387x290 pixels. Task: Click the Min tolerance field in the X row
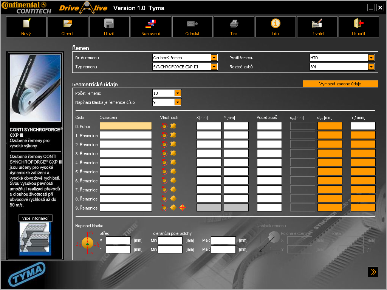pos(170,240)
